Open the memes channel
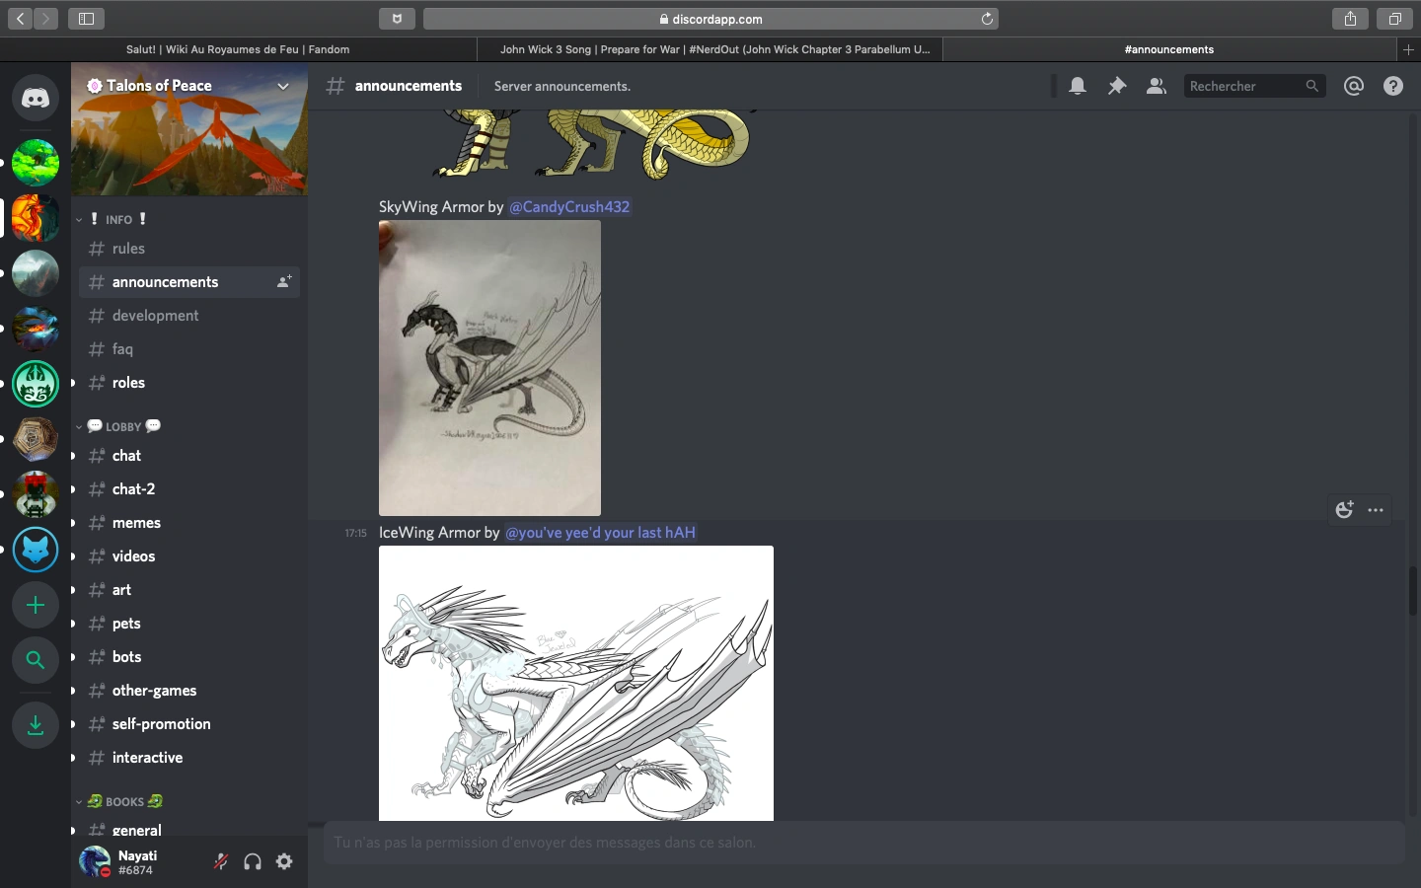Screen dimensions: 1421x888 pyautogui.click(x=136, y=523)
